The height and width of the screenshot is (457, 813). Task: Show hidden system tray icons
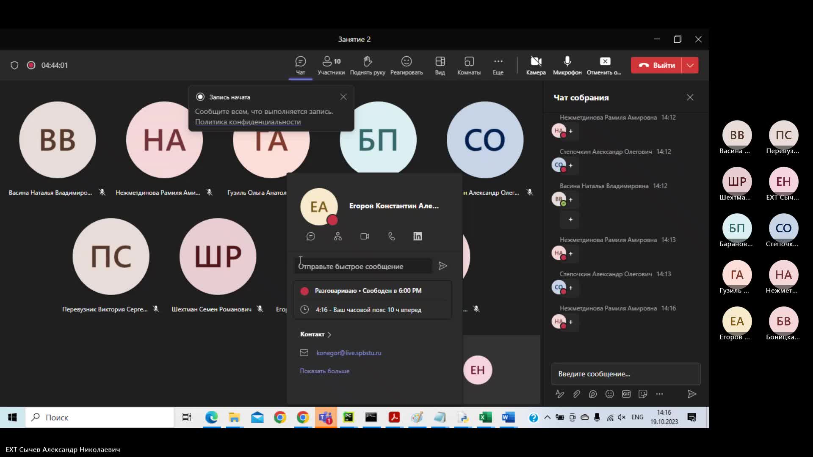click(547, 417)
